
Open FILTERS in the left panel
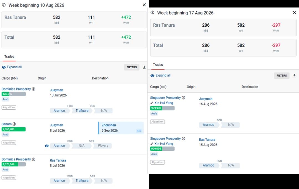[x=132, y=67]
